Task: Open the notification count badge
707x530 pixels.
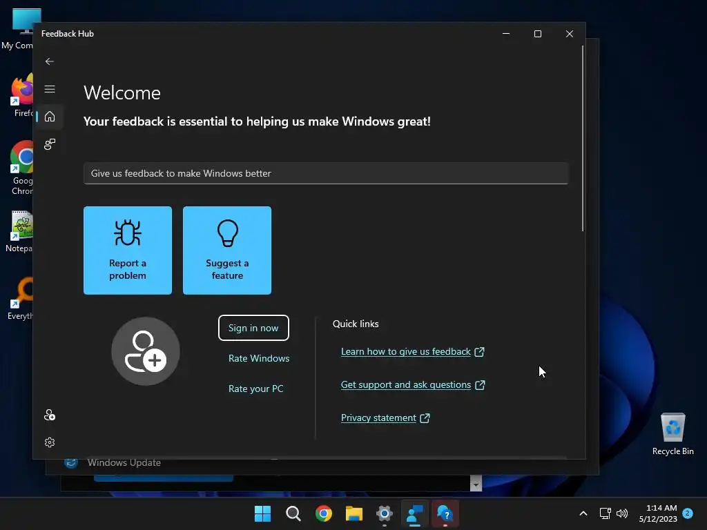Action: (688, 513)
